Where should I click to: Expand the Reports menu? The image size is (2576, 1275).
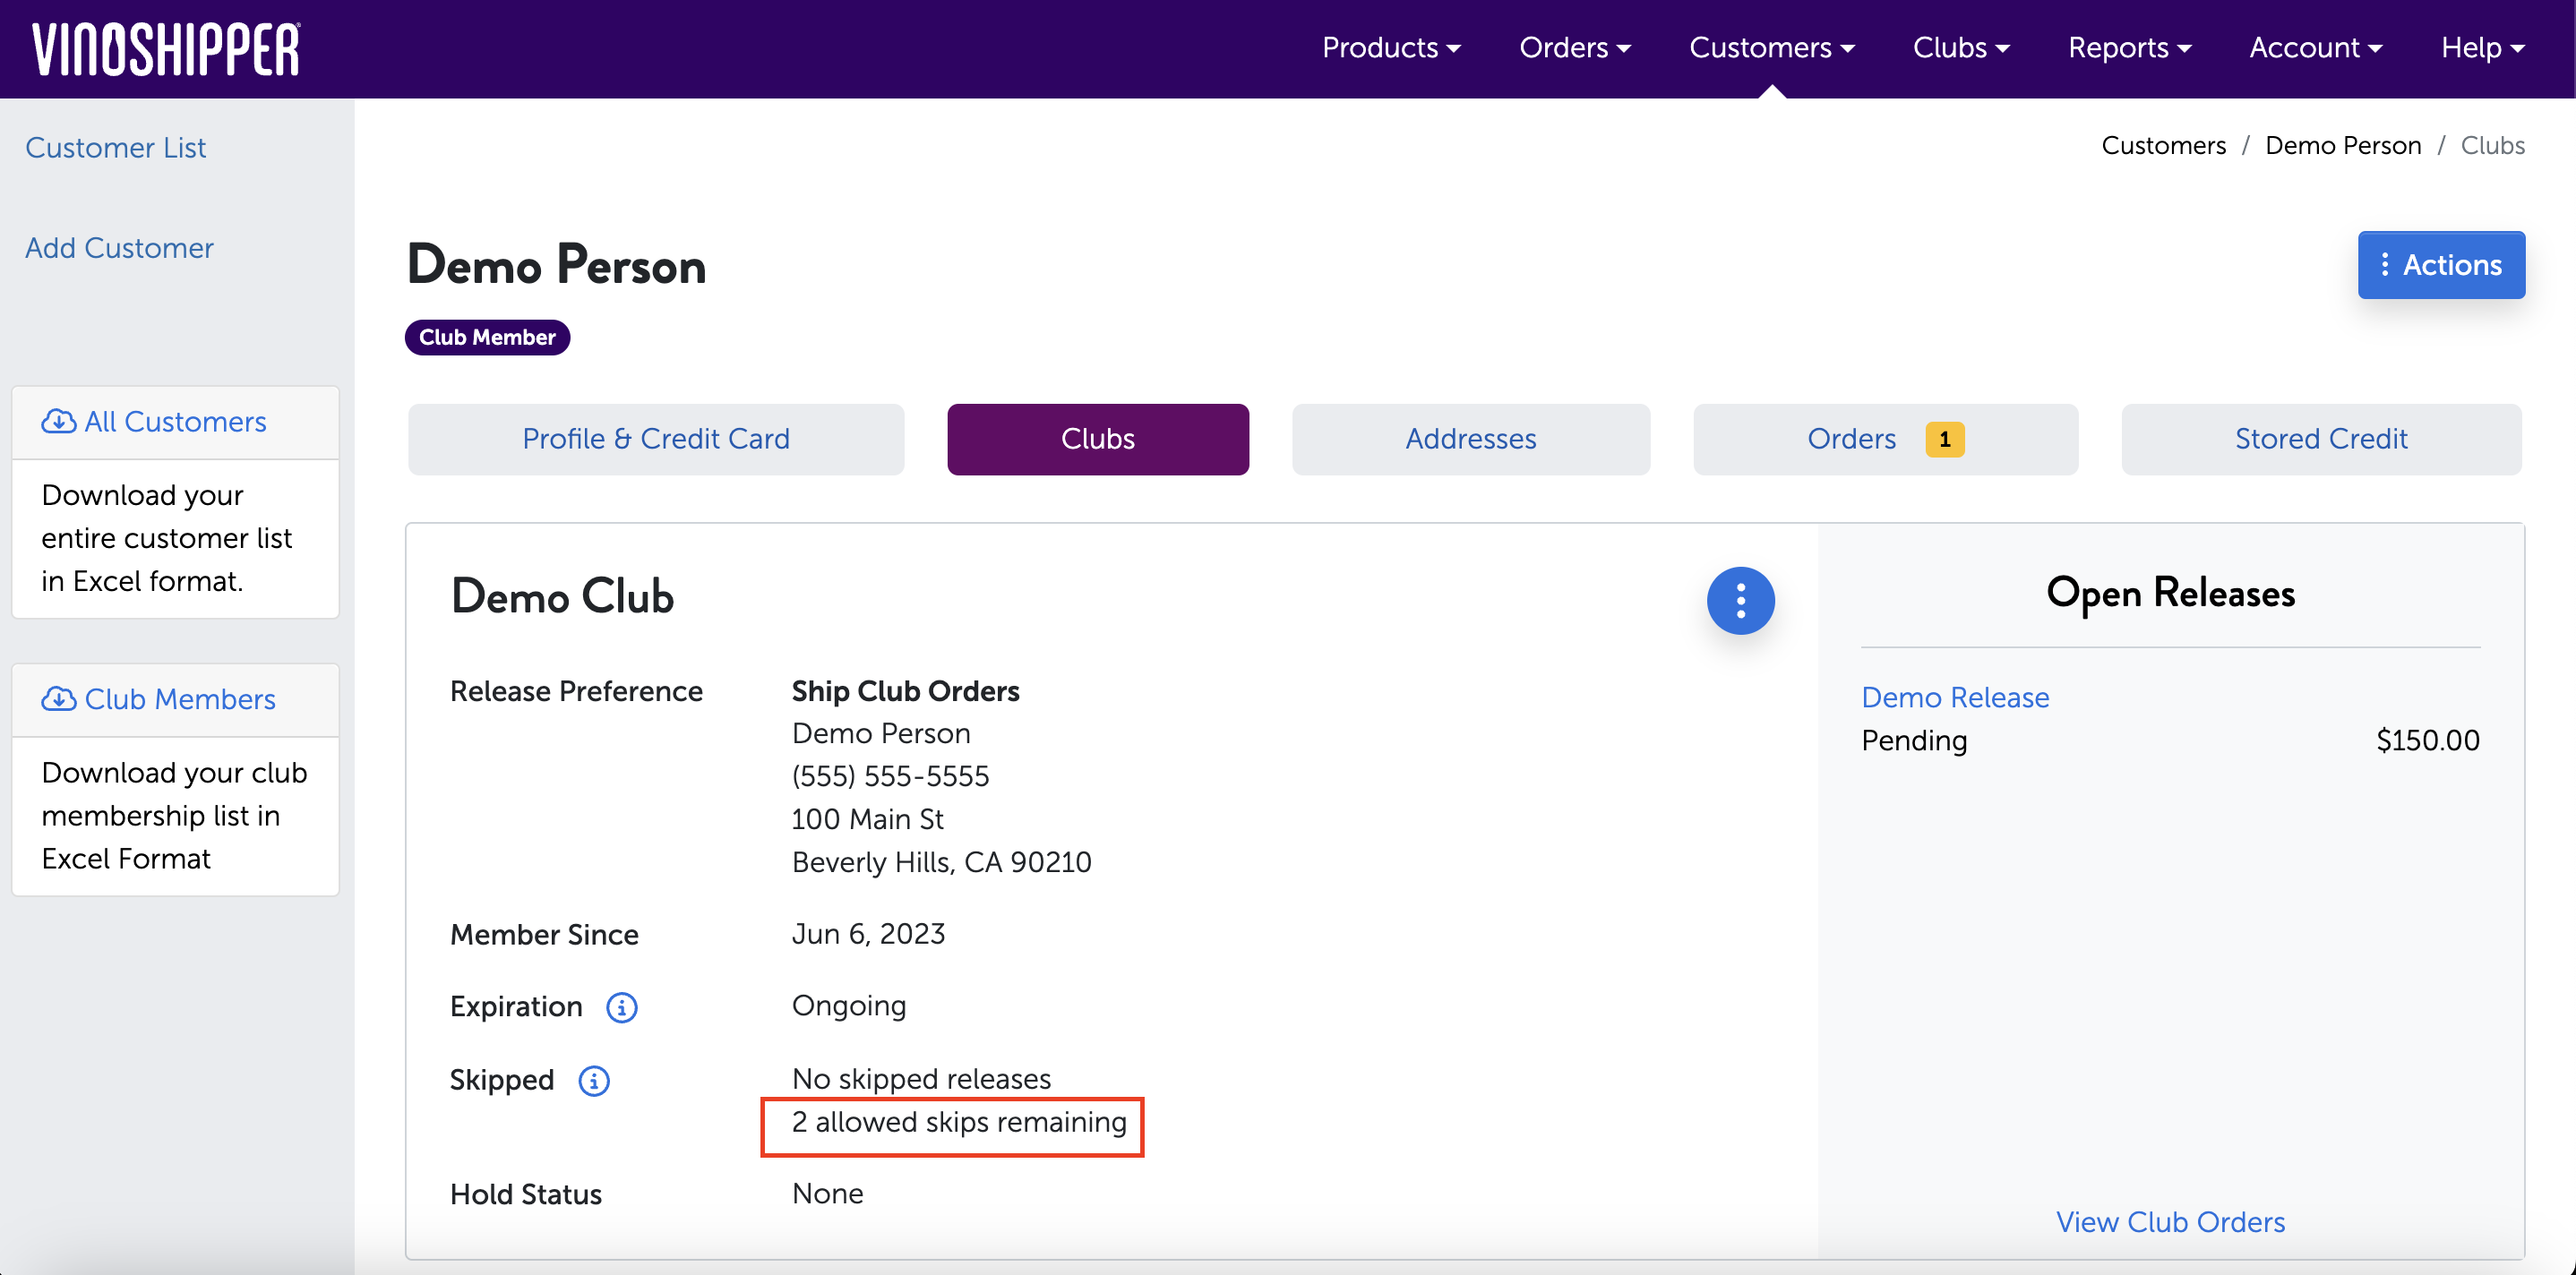click(x=2129, y=48)
